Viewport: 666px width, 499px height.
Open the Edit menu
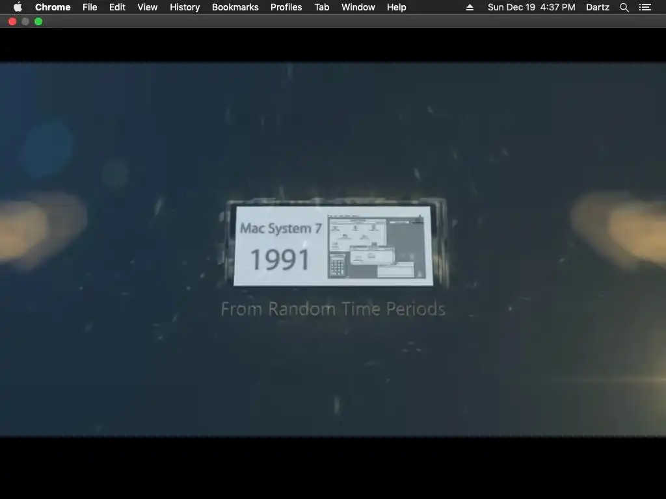[x=117, y=7]
